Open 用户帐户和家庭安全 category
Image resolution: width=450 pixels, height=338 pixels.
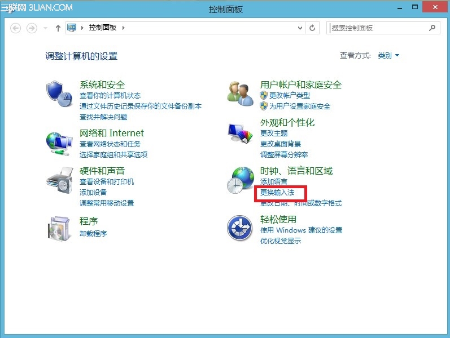tap(301, 85)
